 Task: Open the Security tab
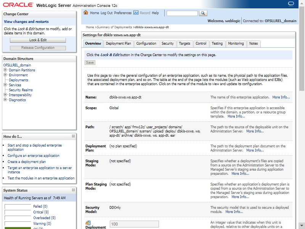point(167,44)
